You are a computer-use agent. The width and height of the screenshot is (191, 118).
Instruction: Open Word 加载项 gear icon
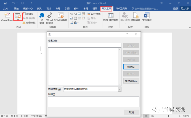[x=49, y=18]
